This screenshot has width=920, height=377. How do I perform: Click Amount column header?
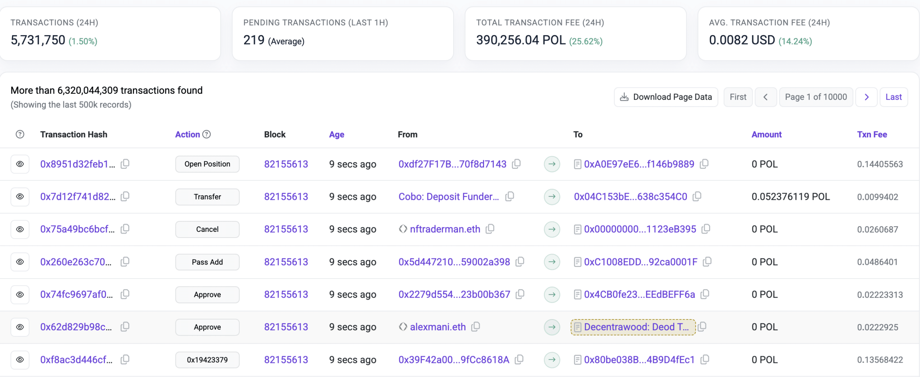[x=767, y=134]
